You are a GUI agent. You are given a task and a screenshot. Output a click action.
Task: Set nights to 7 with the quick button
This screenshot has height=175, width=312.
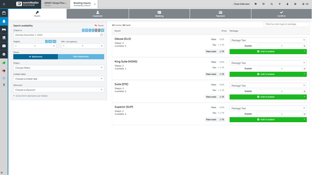pyautogui.click(x=46, y=41)
